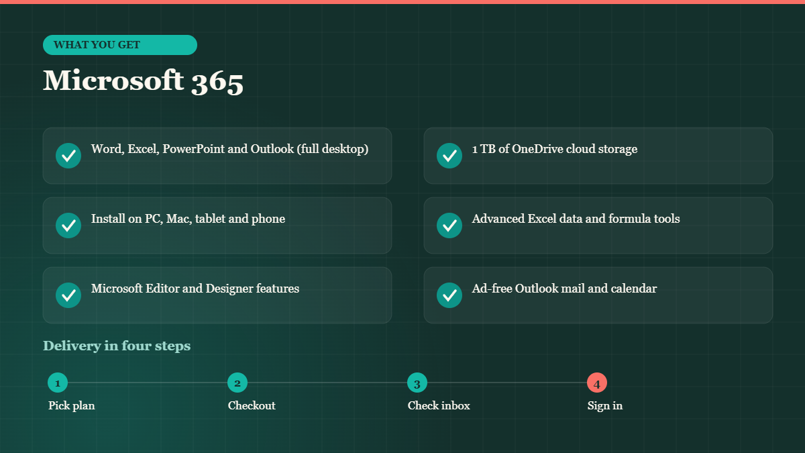Click the 'Delivery in four steps' subheading
Image resolution: width=805 pixels, height=453 pixels.
click(x=117, y=346)
